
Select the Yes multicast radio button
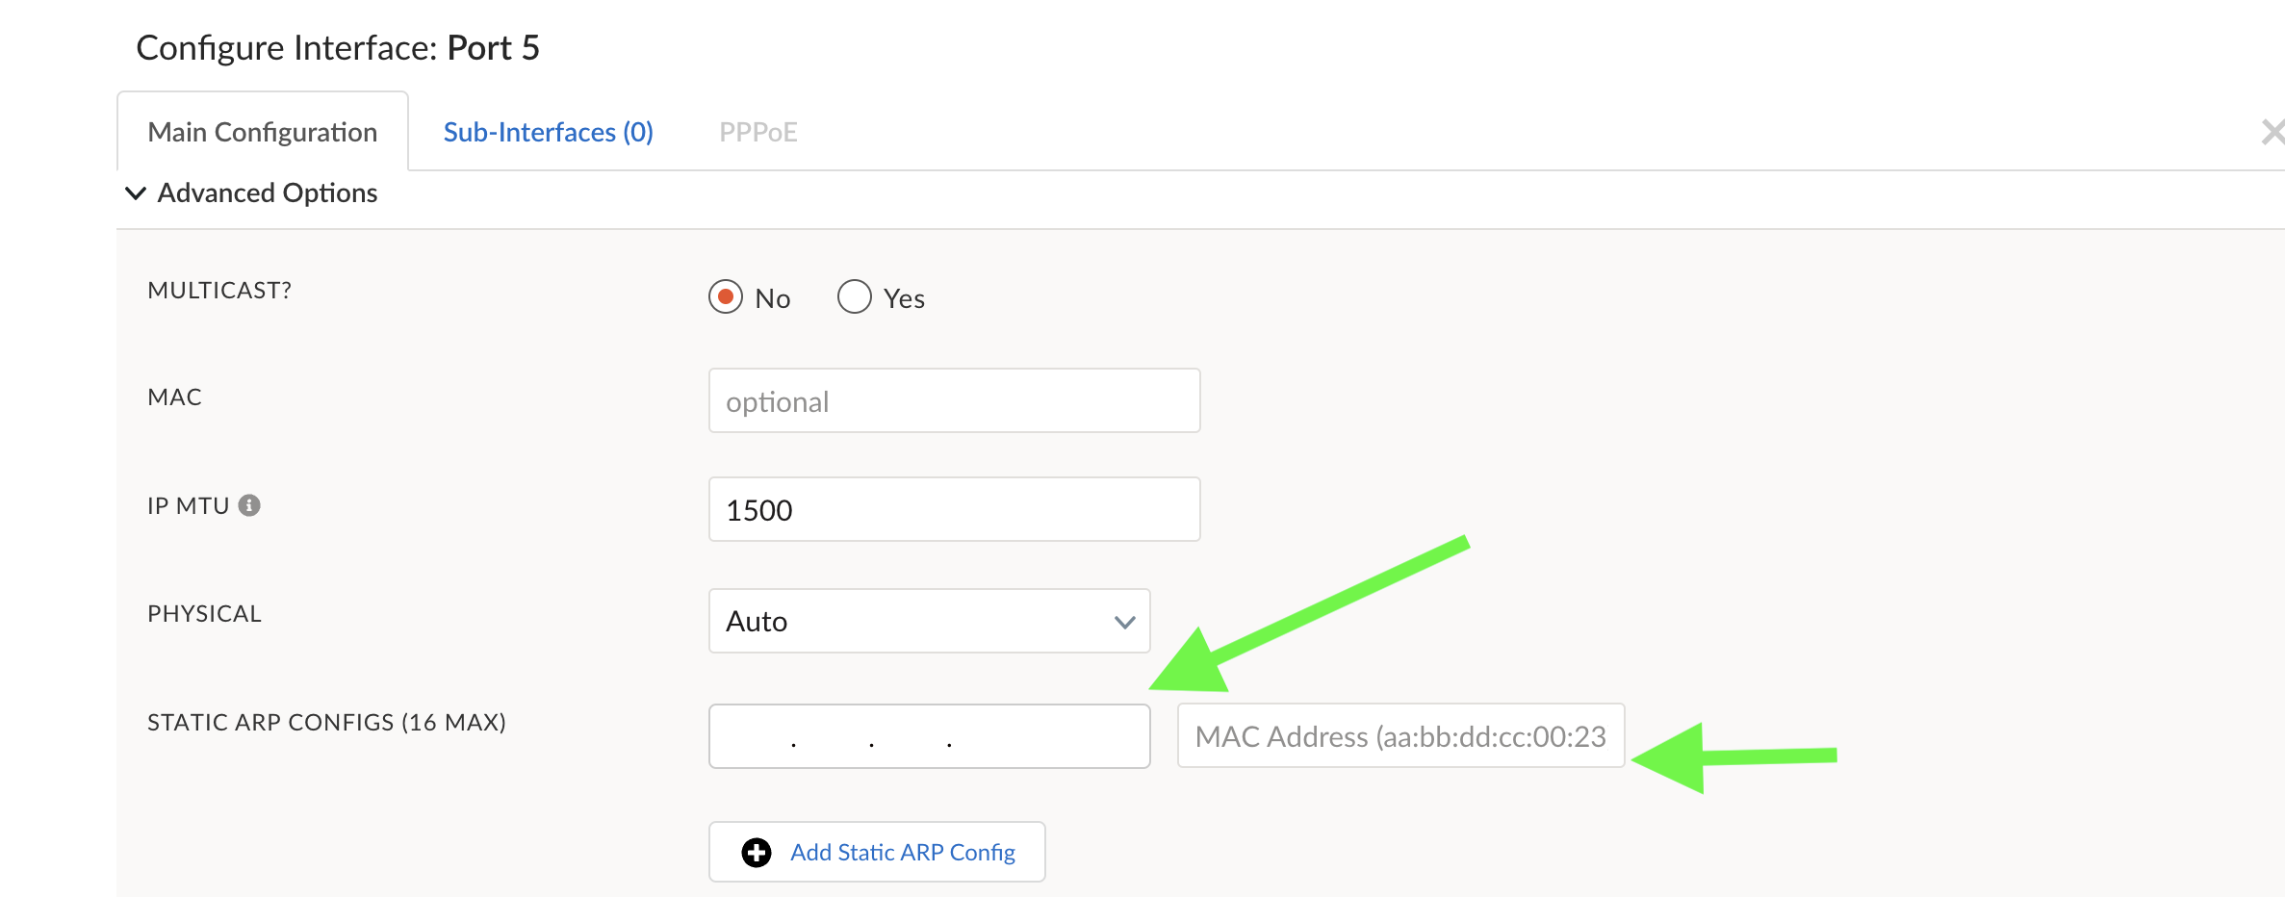coord(854,297)
